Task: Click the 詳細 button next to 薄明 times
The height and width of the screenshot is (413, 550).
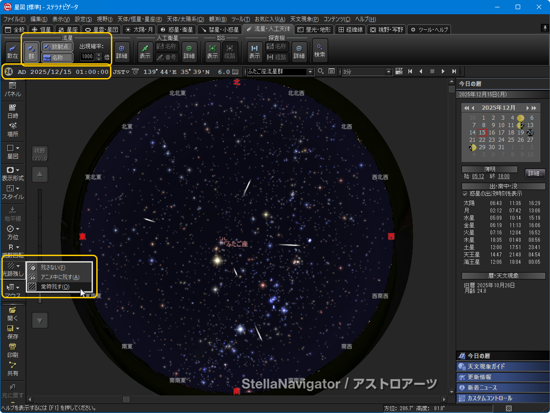Action: point(534,173)
